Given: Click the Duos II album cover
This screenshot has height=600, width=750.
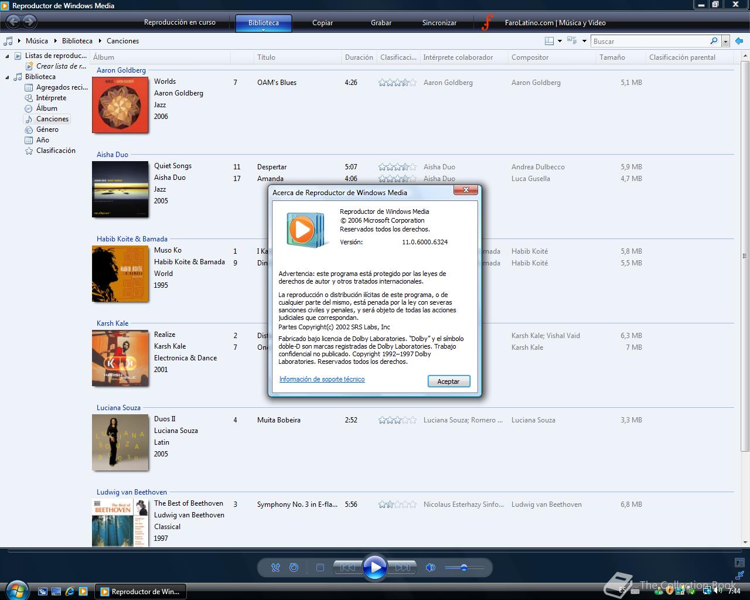Looking at the screenshot, I should point(120,442).
